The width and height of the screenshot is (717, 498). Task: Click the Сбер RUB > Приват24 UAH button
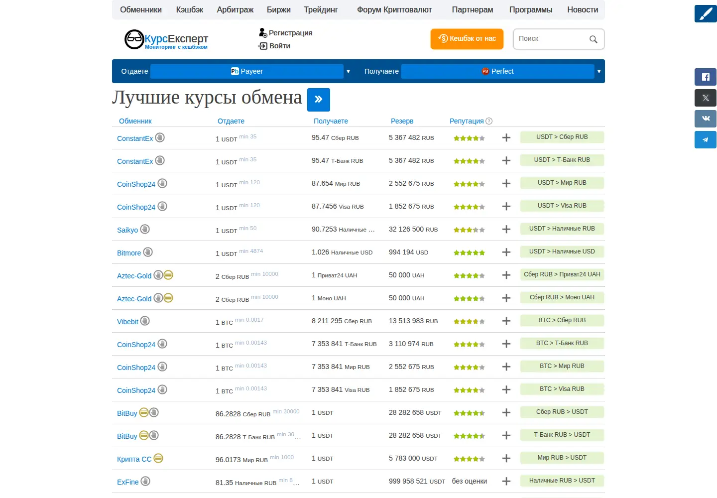pos(562,275)
